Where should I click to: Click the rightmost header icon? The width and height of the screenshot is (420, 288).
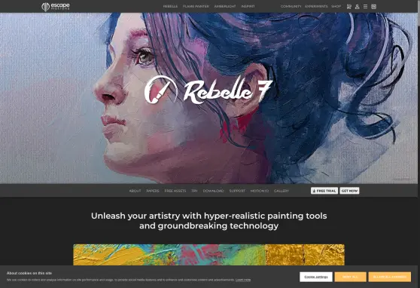coord(373,7)
